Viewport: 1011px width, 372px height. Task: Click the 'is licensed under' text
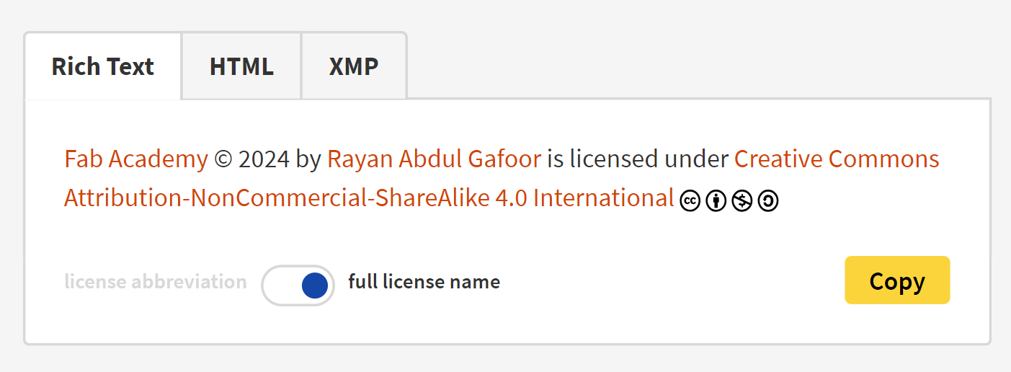pos(638,159)
